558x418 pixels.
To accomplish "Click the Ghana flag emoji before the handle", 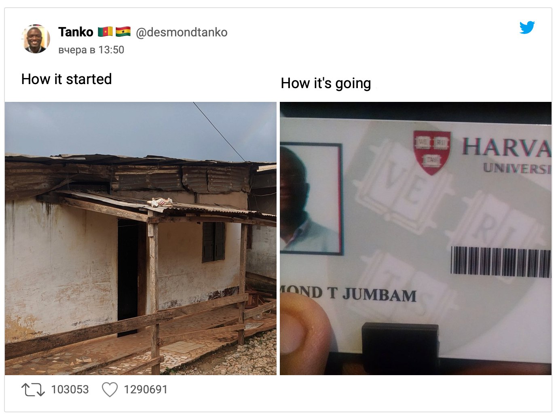I will [123, 32].
